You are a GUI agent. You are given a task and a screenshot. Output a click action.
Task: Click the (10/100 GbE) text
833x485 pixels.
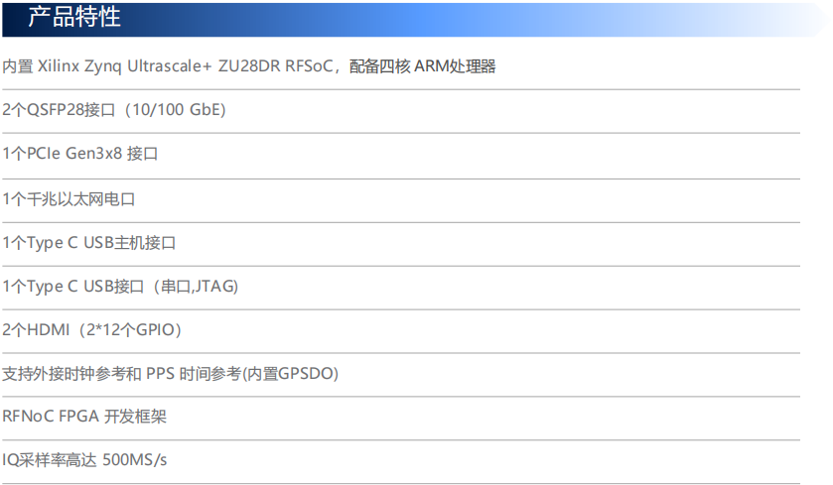(x=176, y=110)
